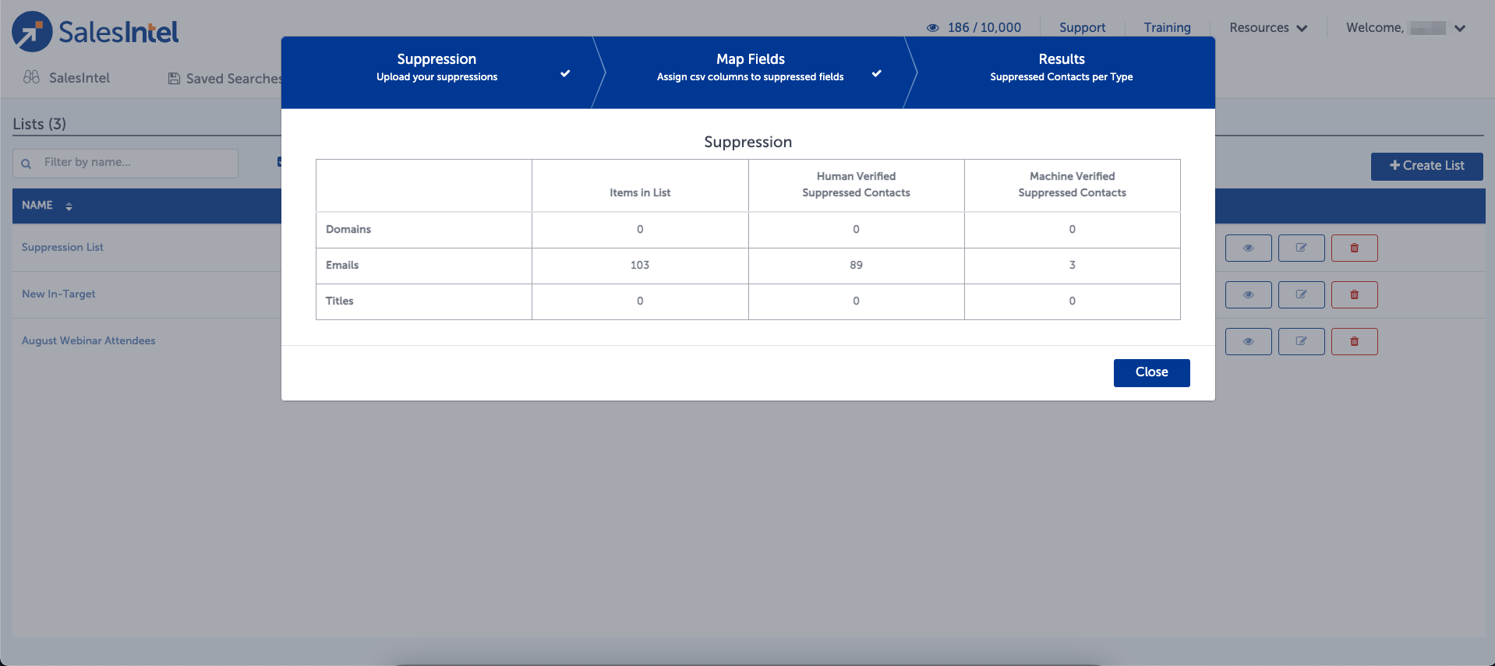Click the SalesIntel logo
Viewport: 1495px width, 666px height.
pyautogui.click(x=95, y=32)
